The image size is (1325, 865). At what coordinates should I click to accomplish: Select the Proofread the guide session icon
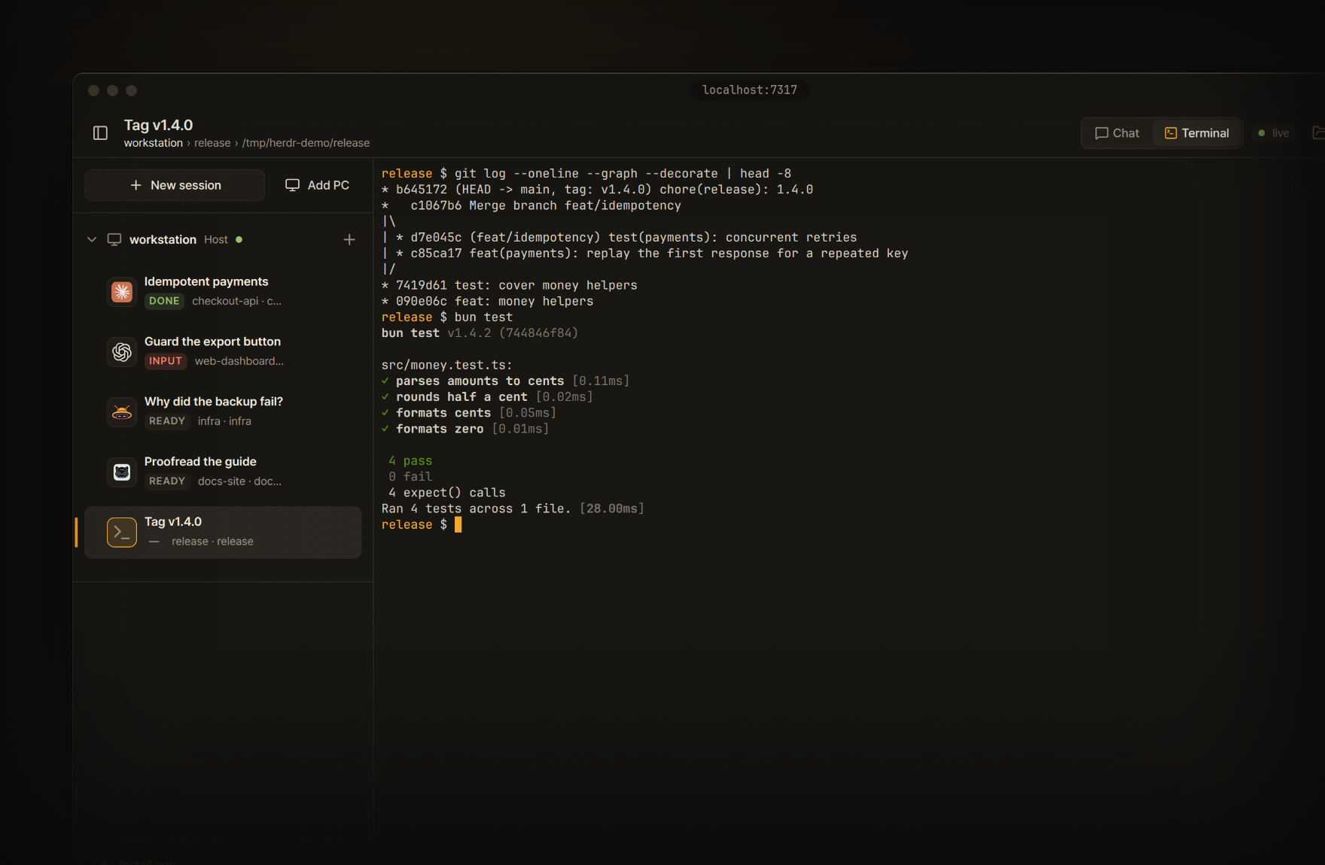tap(122, 472)
